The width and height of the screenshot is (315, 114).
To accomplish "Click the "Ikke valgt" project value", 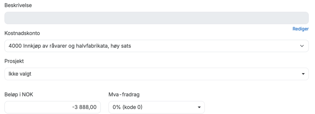I will [x=19, y=74].
